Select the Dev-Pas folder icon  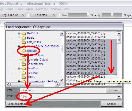pos(24,73)
